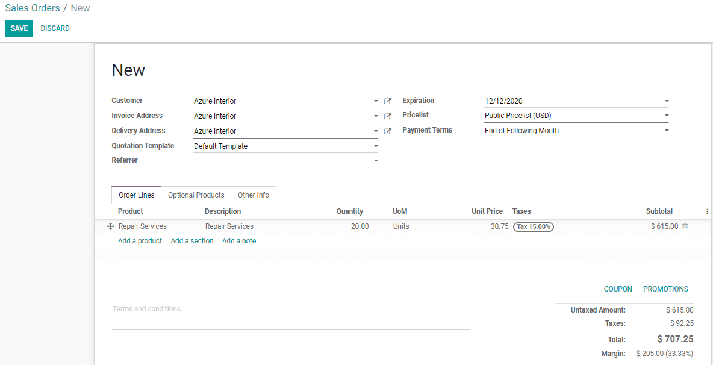This screenshot has height=365, width=713.
Task: Edit the Unit Price 30.75 cell
Action: (499, 226)
